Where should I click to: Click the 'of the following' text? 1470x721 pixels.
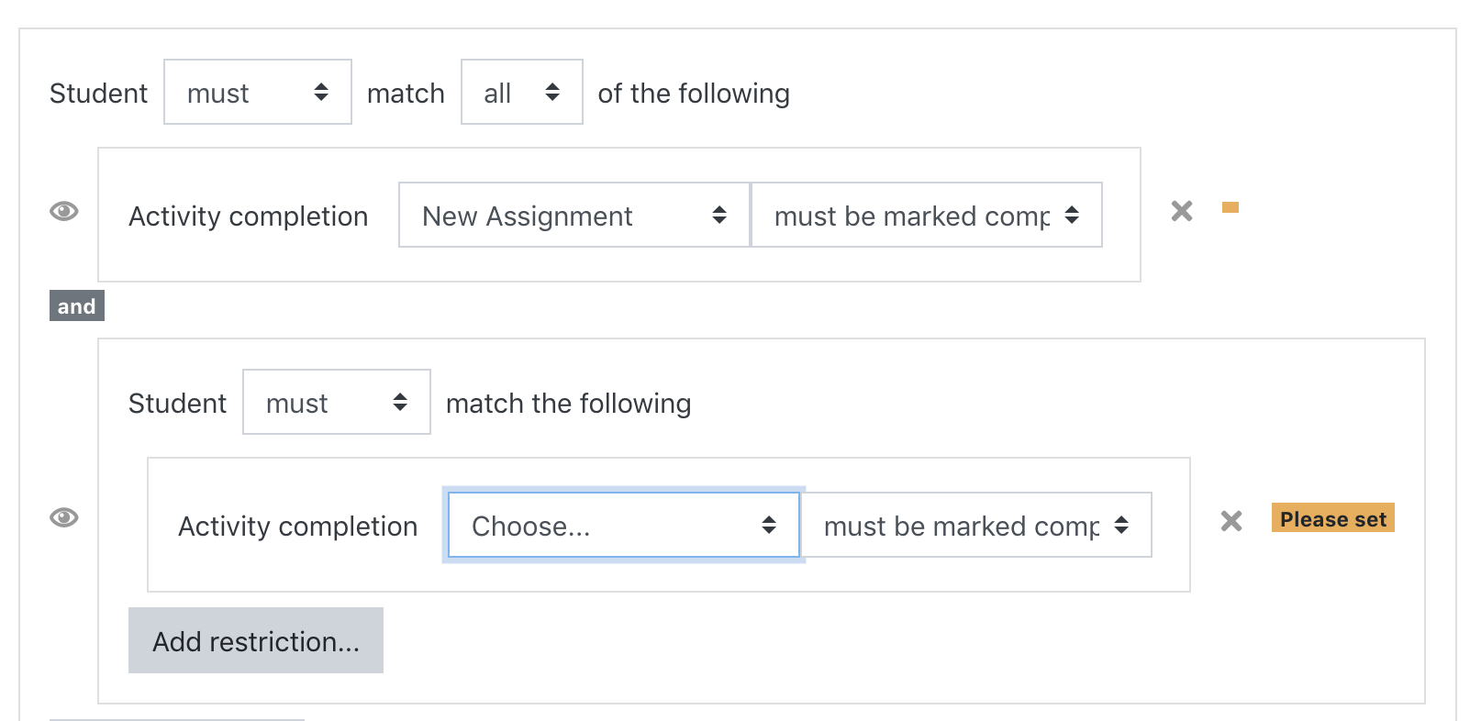click(694, 94)
